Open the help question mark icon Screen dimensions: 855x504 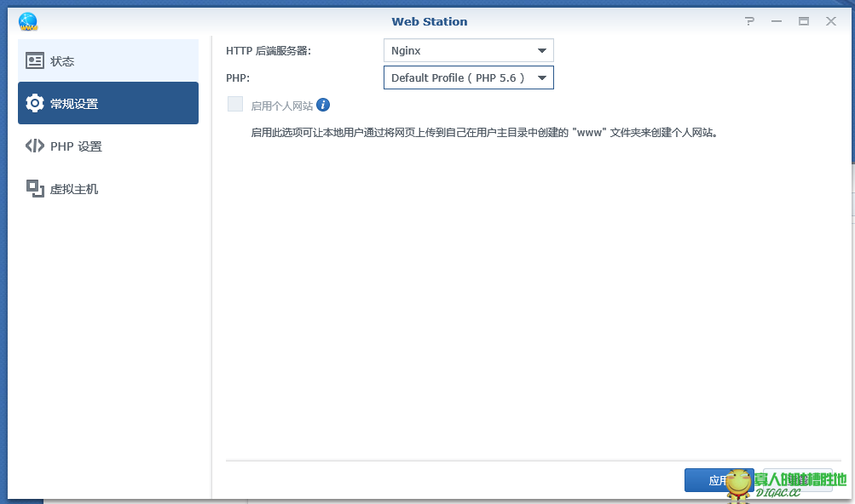click(750, 21)
